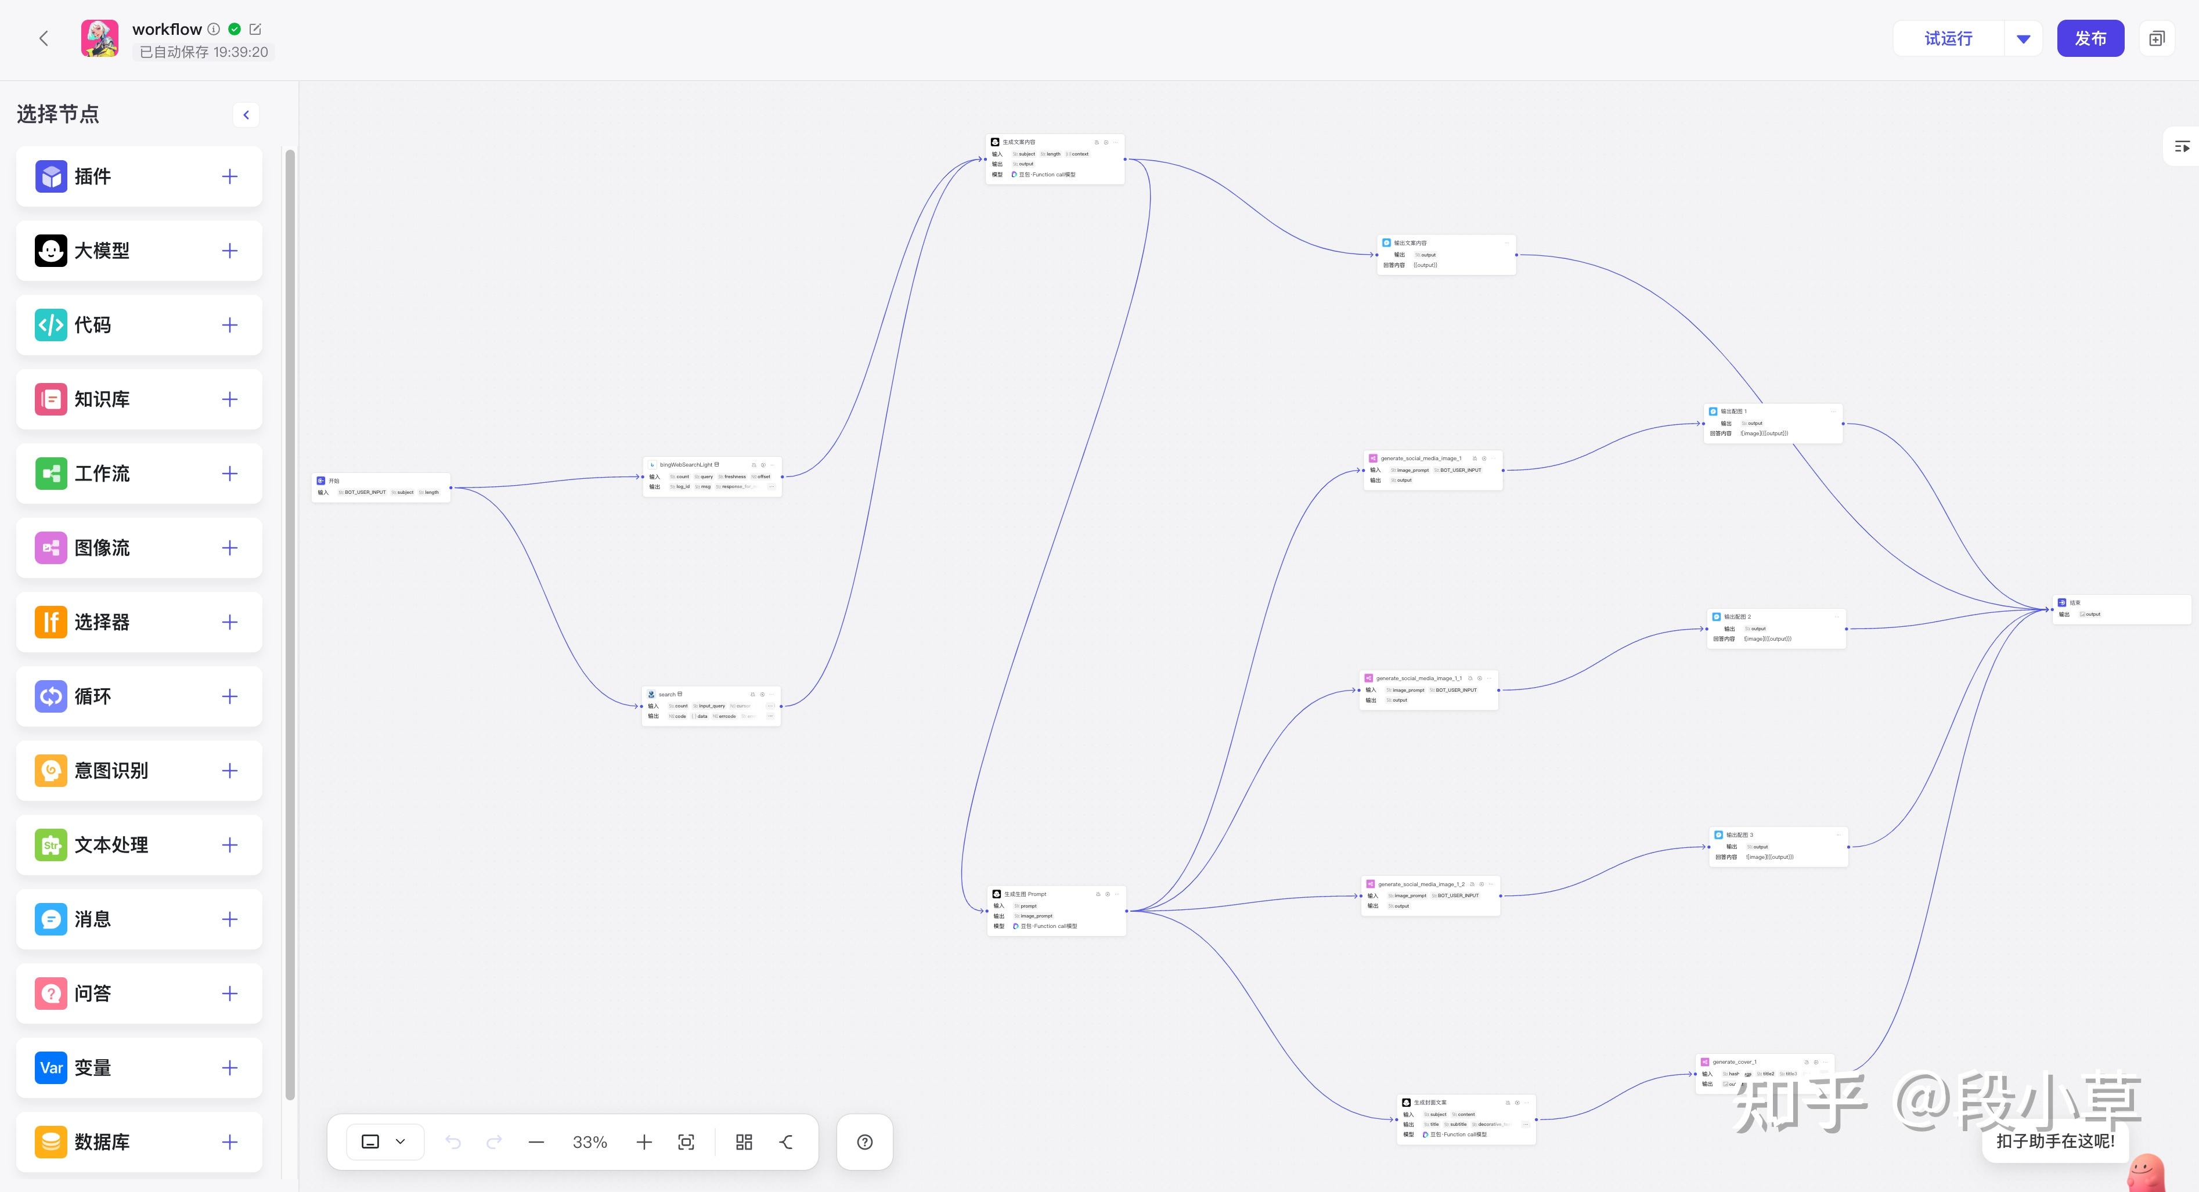
Task: Click the zoom in plus icon
Action: (x=644, y=1142)
